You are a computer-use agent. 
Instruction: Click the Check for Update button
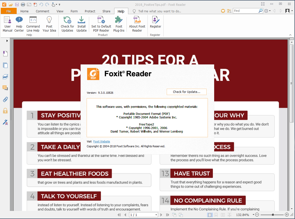point(186,92)
